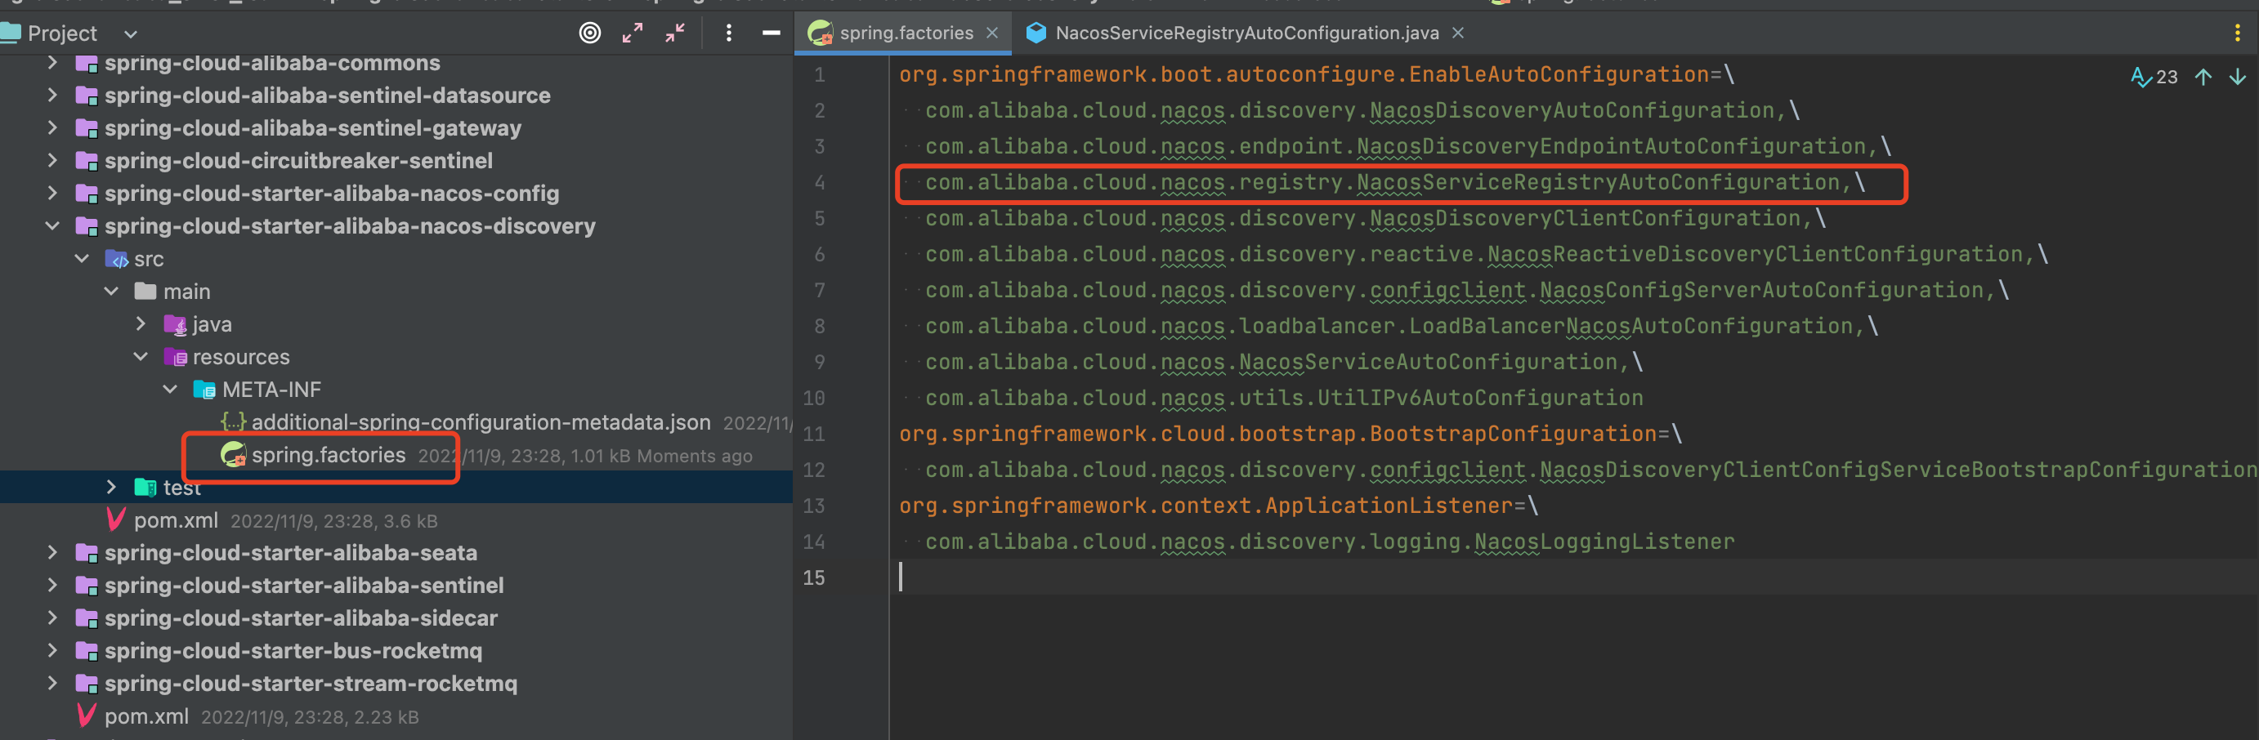Image resolution: width=2259 pixels, height=740 pixels.
Task: Expand spring-cloud-starter-alibaba-nacos-config module
Action: click(x=52, y=193)
